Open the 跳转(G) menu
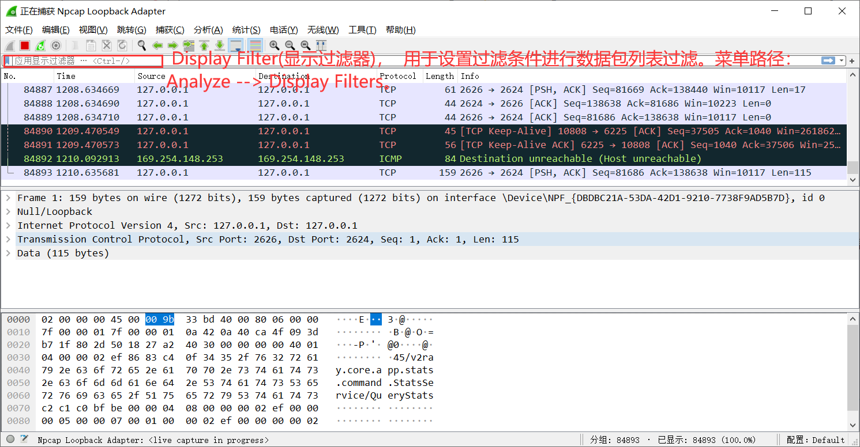Screen dimensions: 860x447 coord(132,30)
